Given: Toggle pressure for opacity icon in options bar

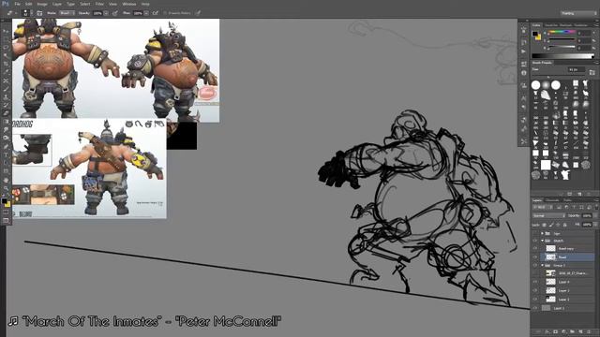Looking at the screenshot, I should (115, 13).
